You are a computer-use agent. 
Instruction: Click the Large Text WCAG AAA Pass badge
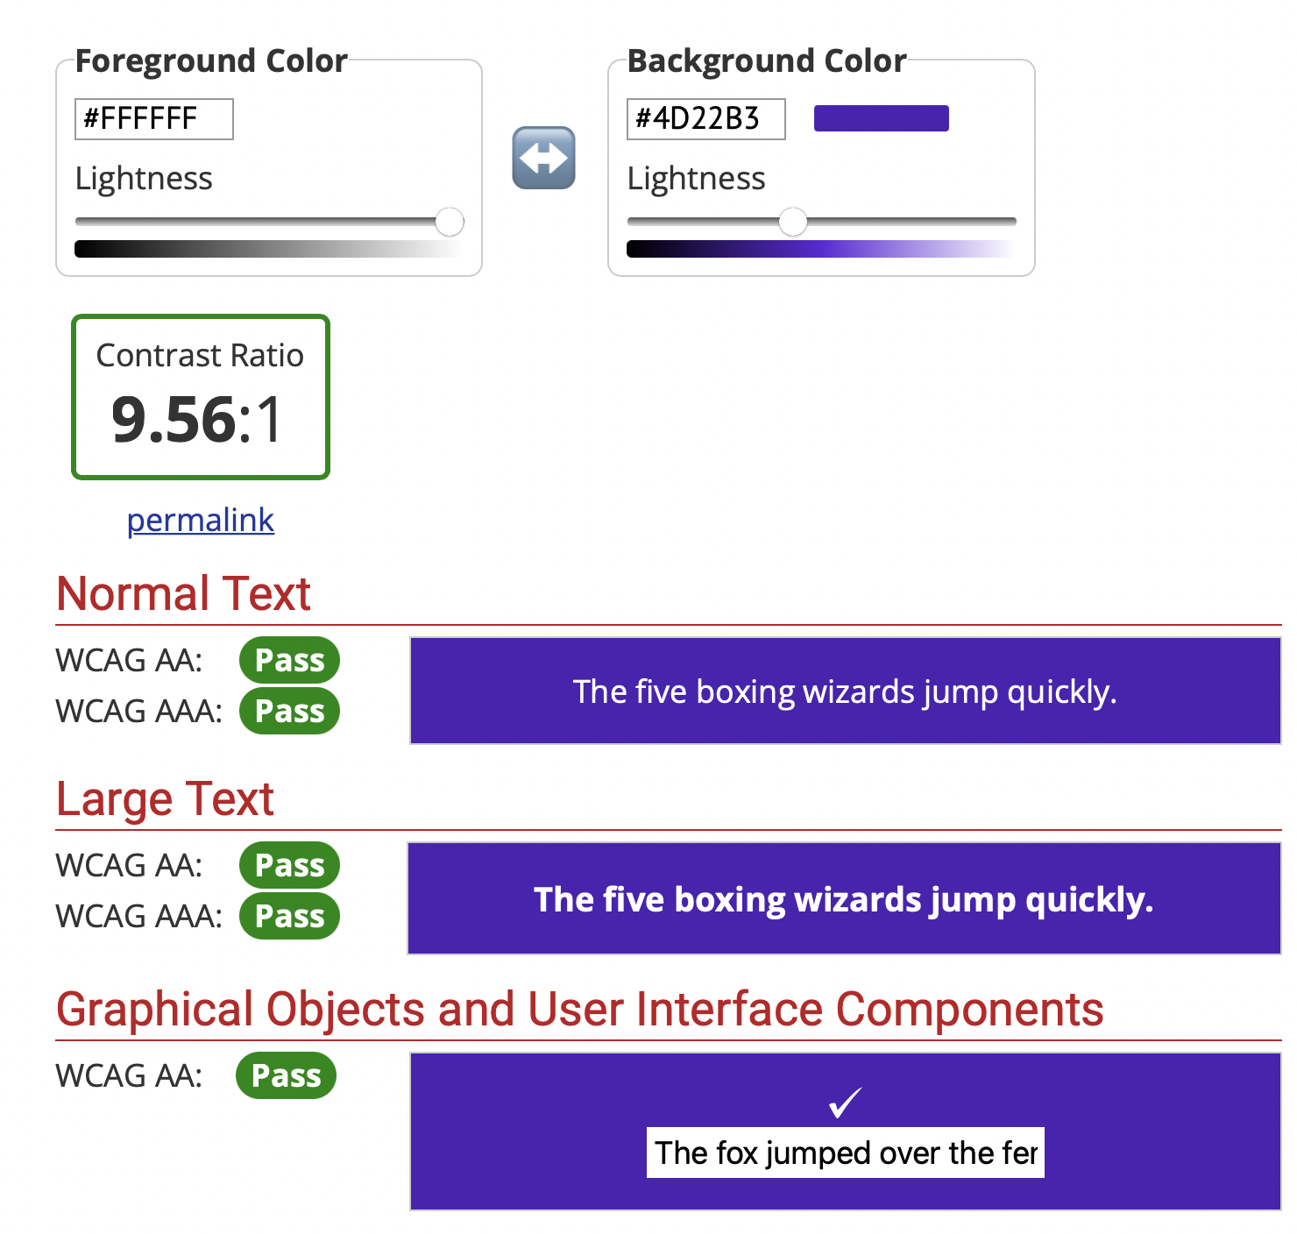(289, 916)
